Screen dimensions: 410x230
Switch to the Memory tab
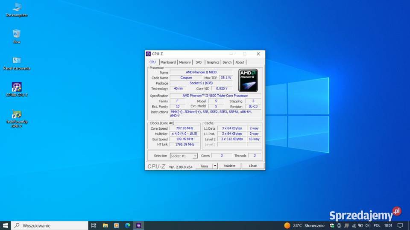click(185, 62)
